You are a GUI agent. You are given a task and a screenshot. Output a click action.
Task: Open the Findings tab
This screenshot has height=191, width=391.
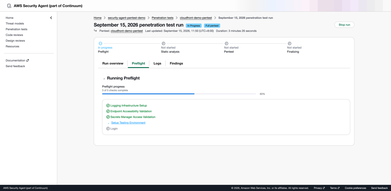176,63
